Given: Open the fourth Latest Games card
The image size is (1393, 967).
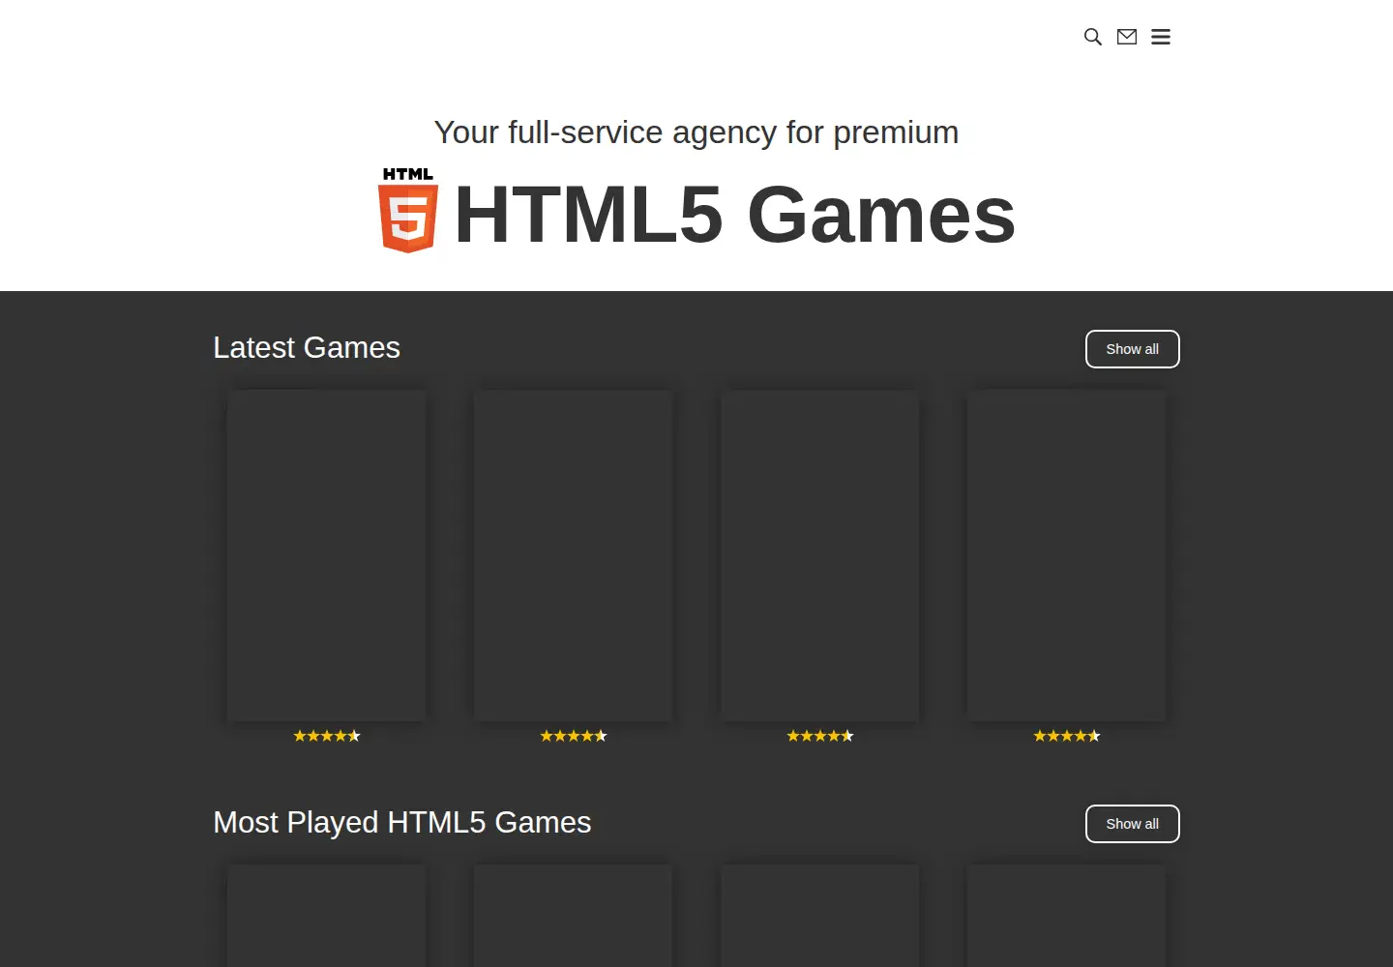Looking at the screenshot, I should pos(1067,555).
